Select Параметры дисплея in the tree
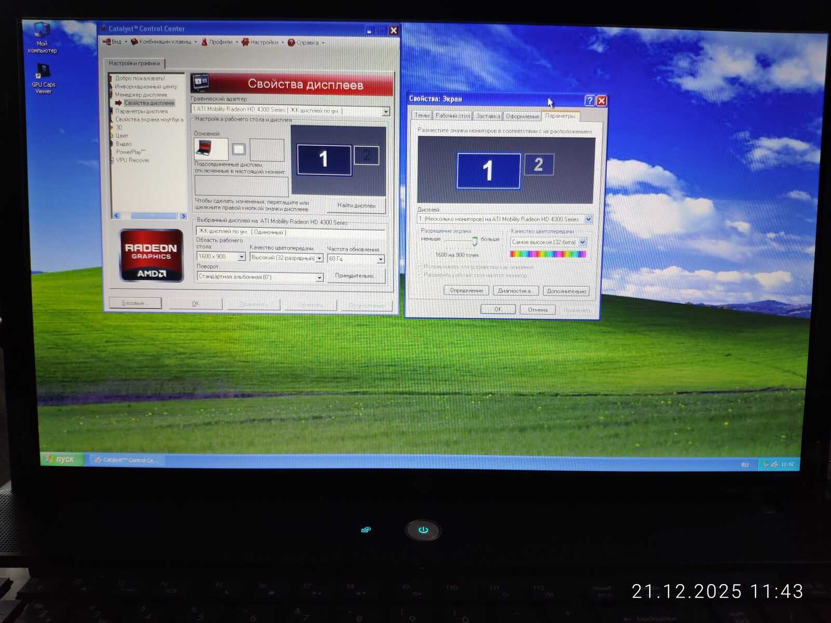 [x=141, y=111]
